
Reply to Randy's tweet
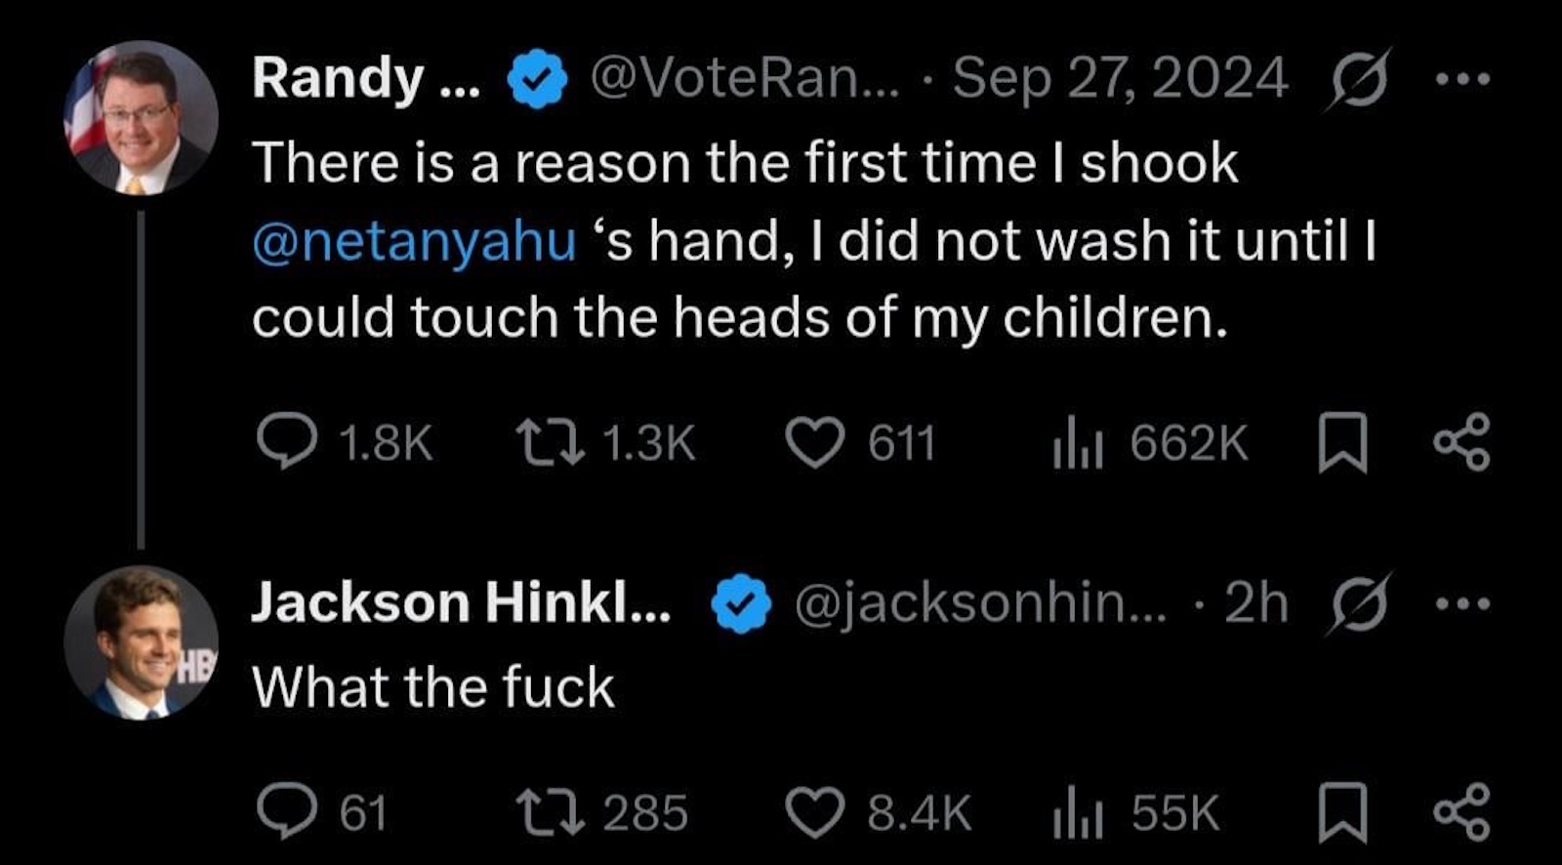[x=287, y=441]
